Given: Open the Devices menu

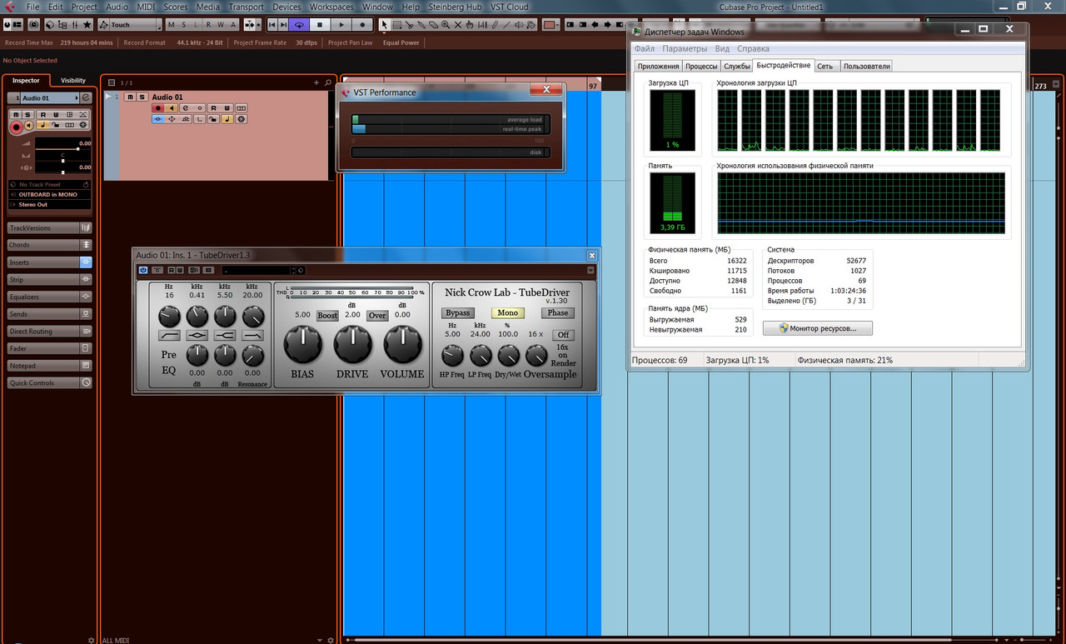Looking at the screenshot, I should coord(286,7).
